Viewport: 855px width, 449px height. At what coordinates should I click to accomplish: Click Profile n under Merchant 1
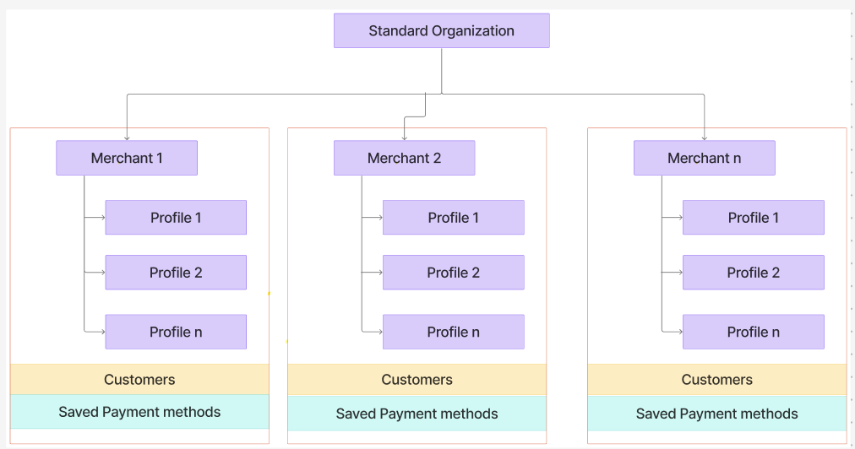pos(176,332)
